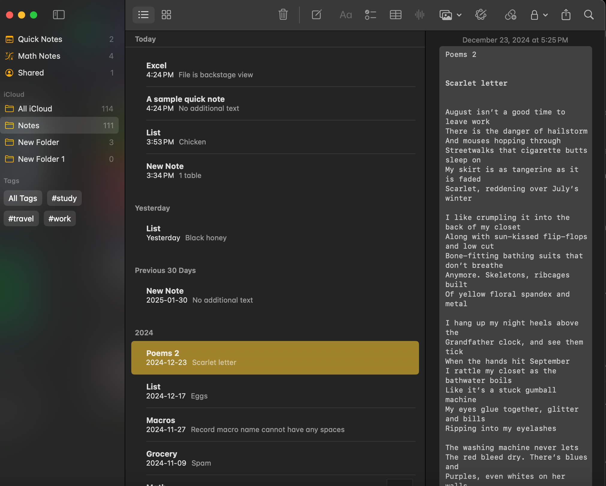Click the table insert icon
The width and height of the screenshot is (606, 486).
(x=396, y=15)
